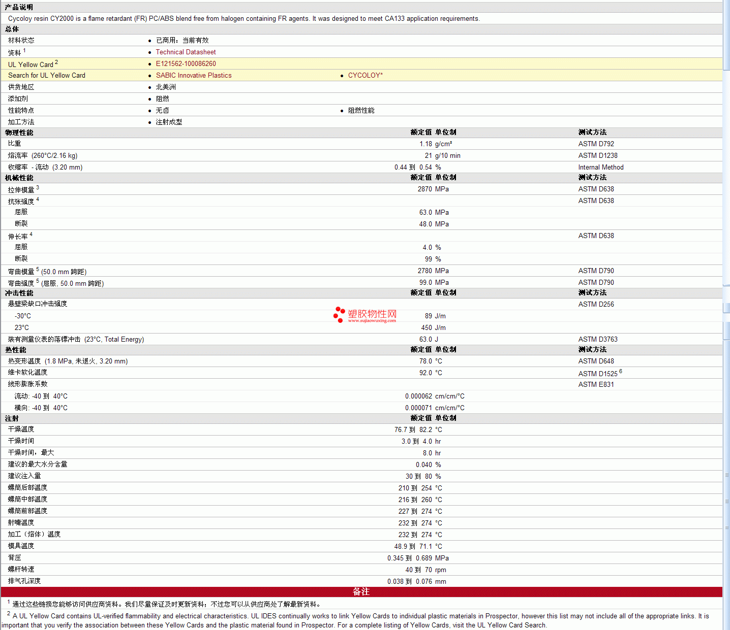Select the Cycoloy resin CY2000 description text
The height and width of the screenshot is (630, 730).
pyautogui.click(x=244, y=18)
